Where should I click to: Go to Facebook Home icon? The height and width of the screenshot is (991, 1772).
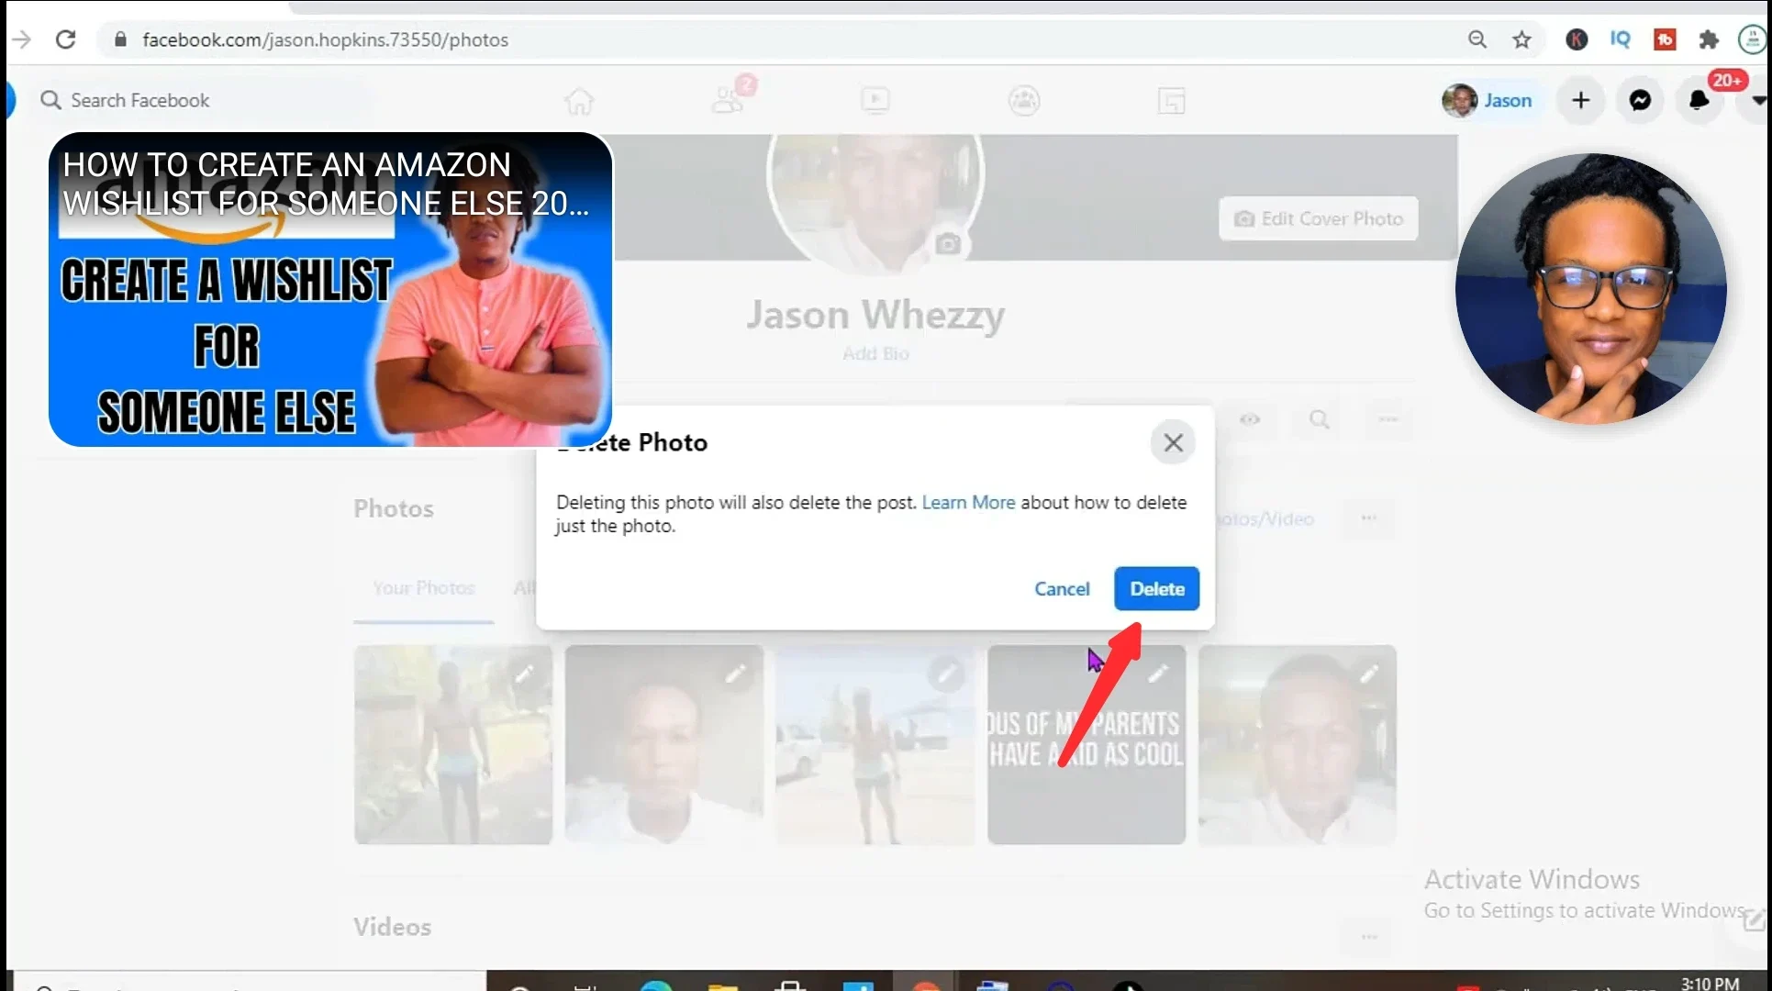(579, 100)
